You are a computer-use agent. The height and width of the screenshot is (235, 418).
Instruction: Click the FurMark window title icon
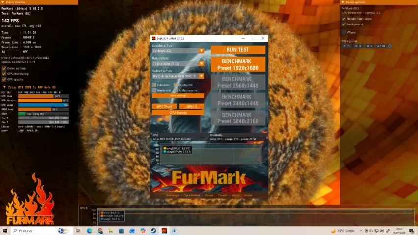pyautogui.click(x=153, y=38)
